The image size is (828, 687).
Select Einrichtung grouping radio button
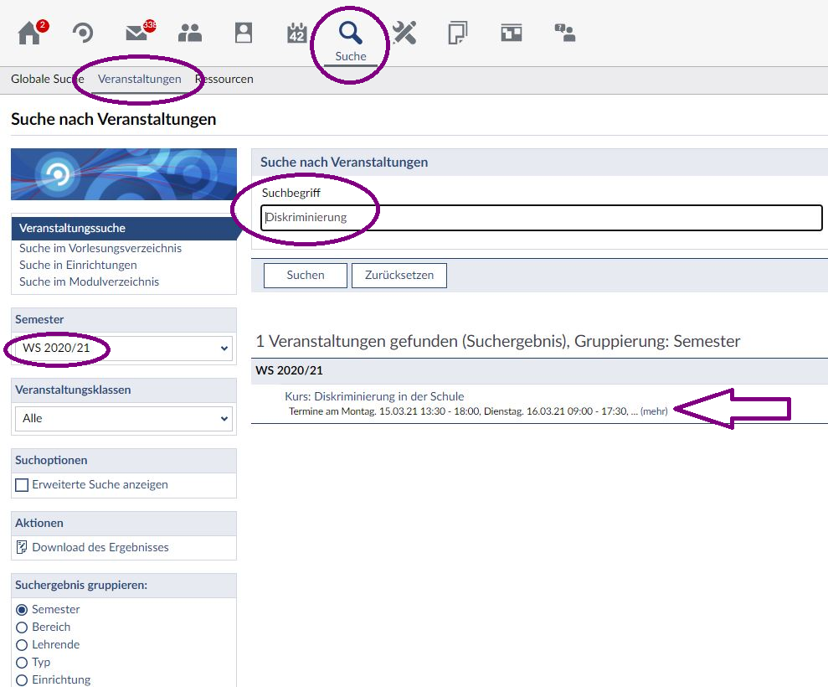coord(22,679)
